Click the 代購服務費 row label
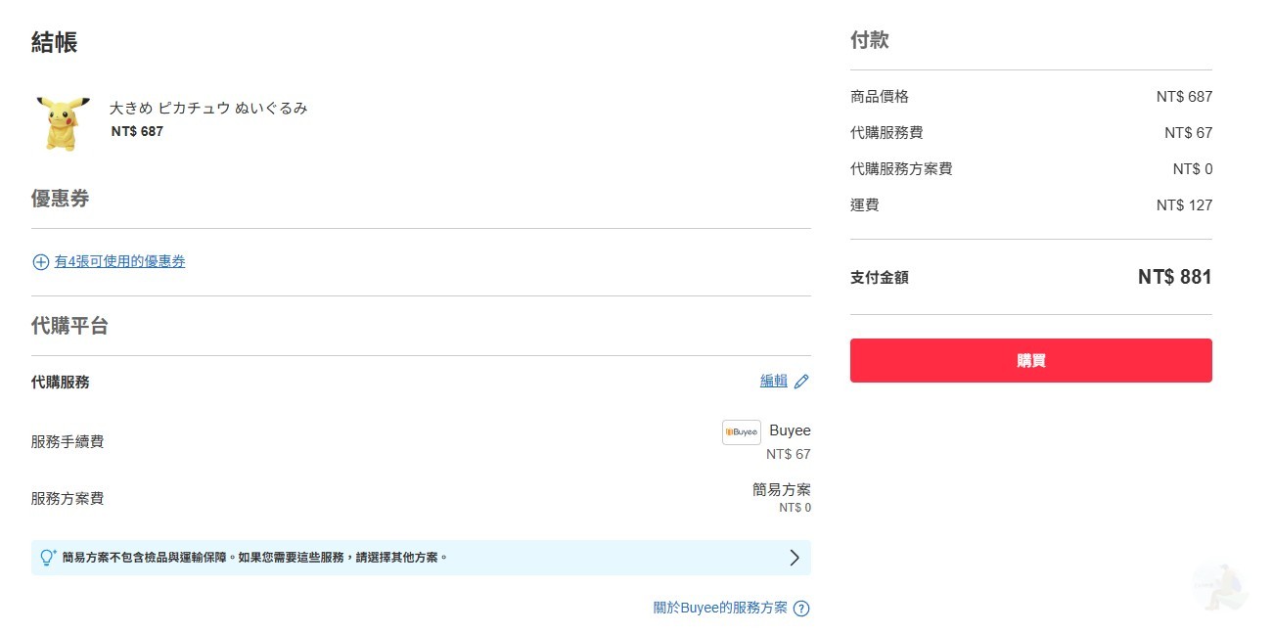 click(x=887, y=132)
